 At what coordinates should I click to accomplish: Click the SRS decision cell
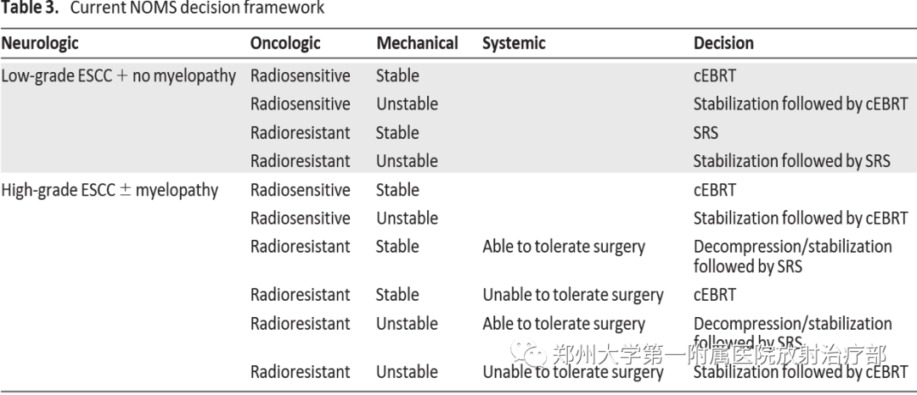706,133
